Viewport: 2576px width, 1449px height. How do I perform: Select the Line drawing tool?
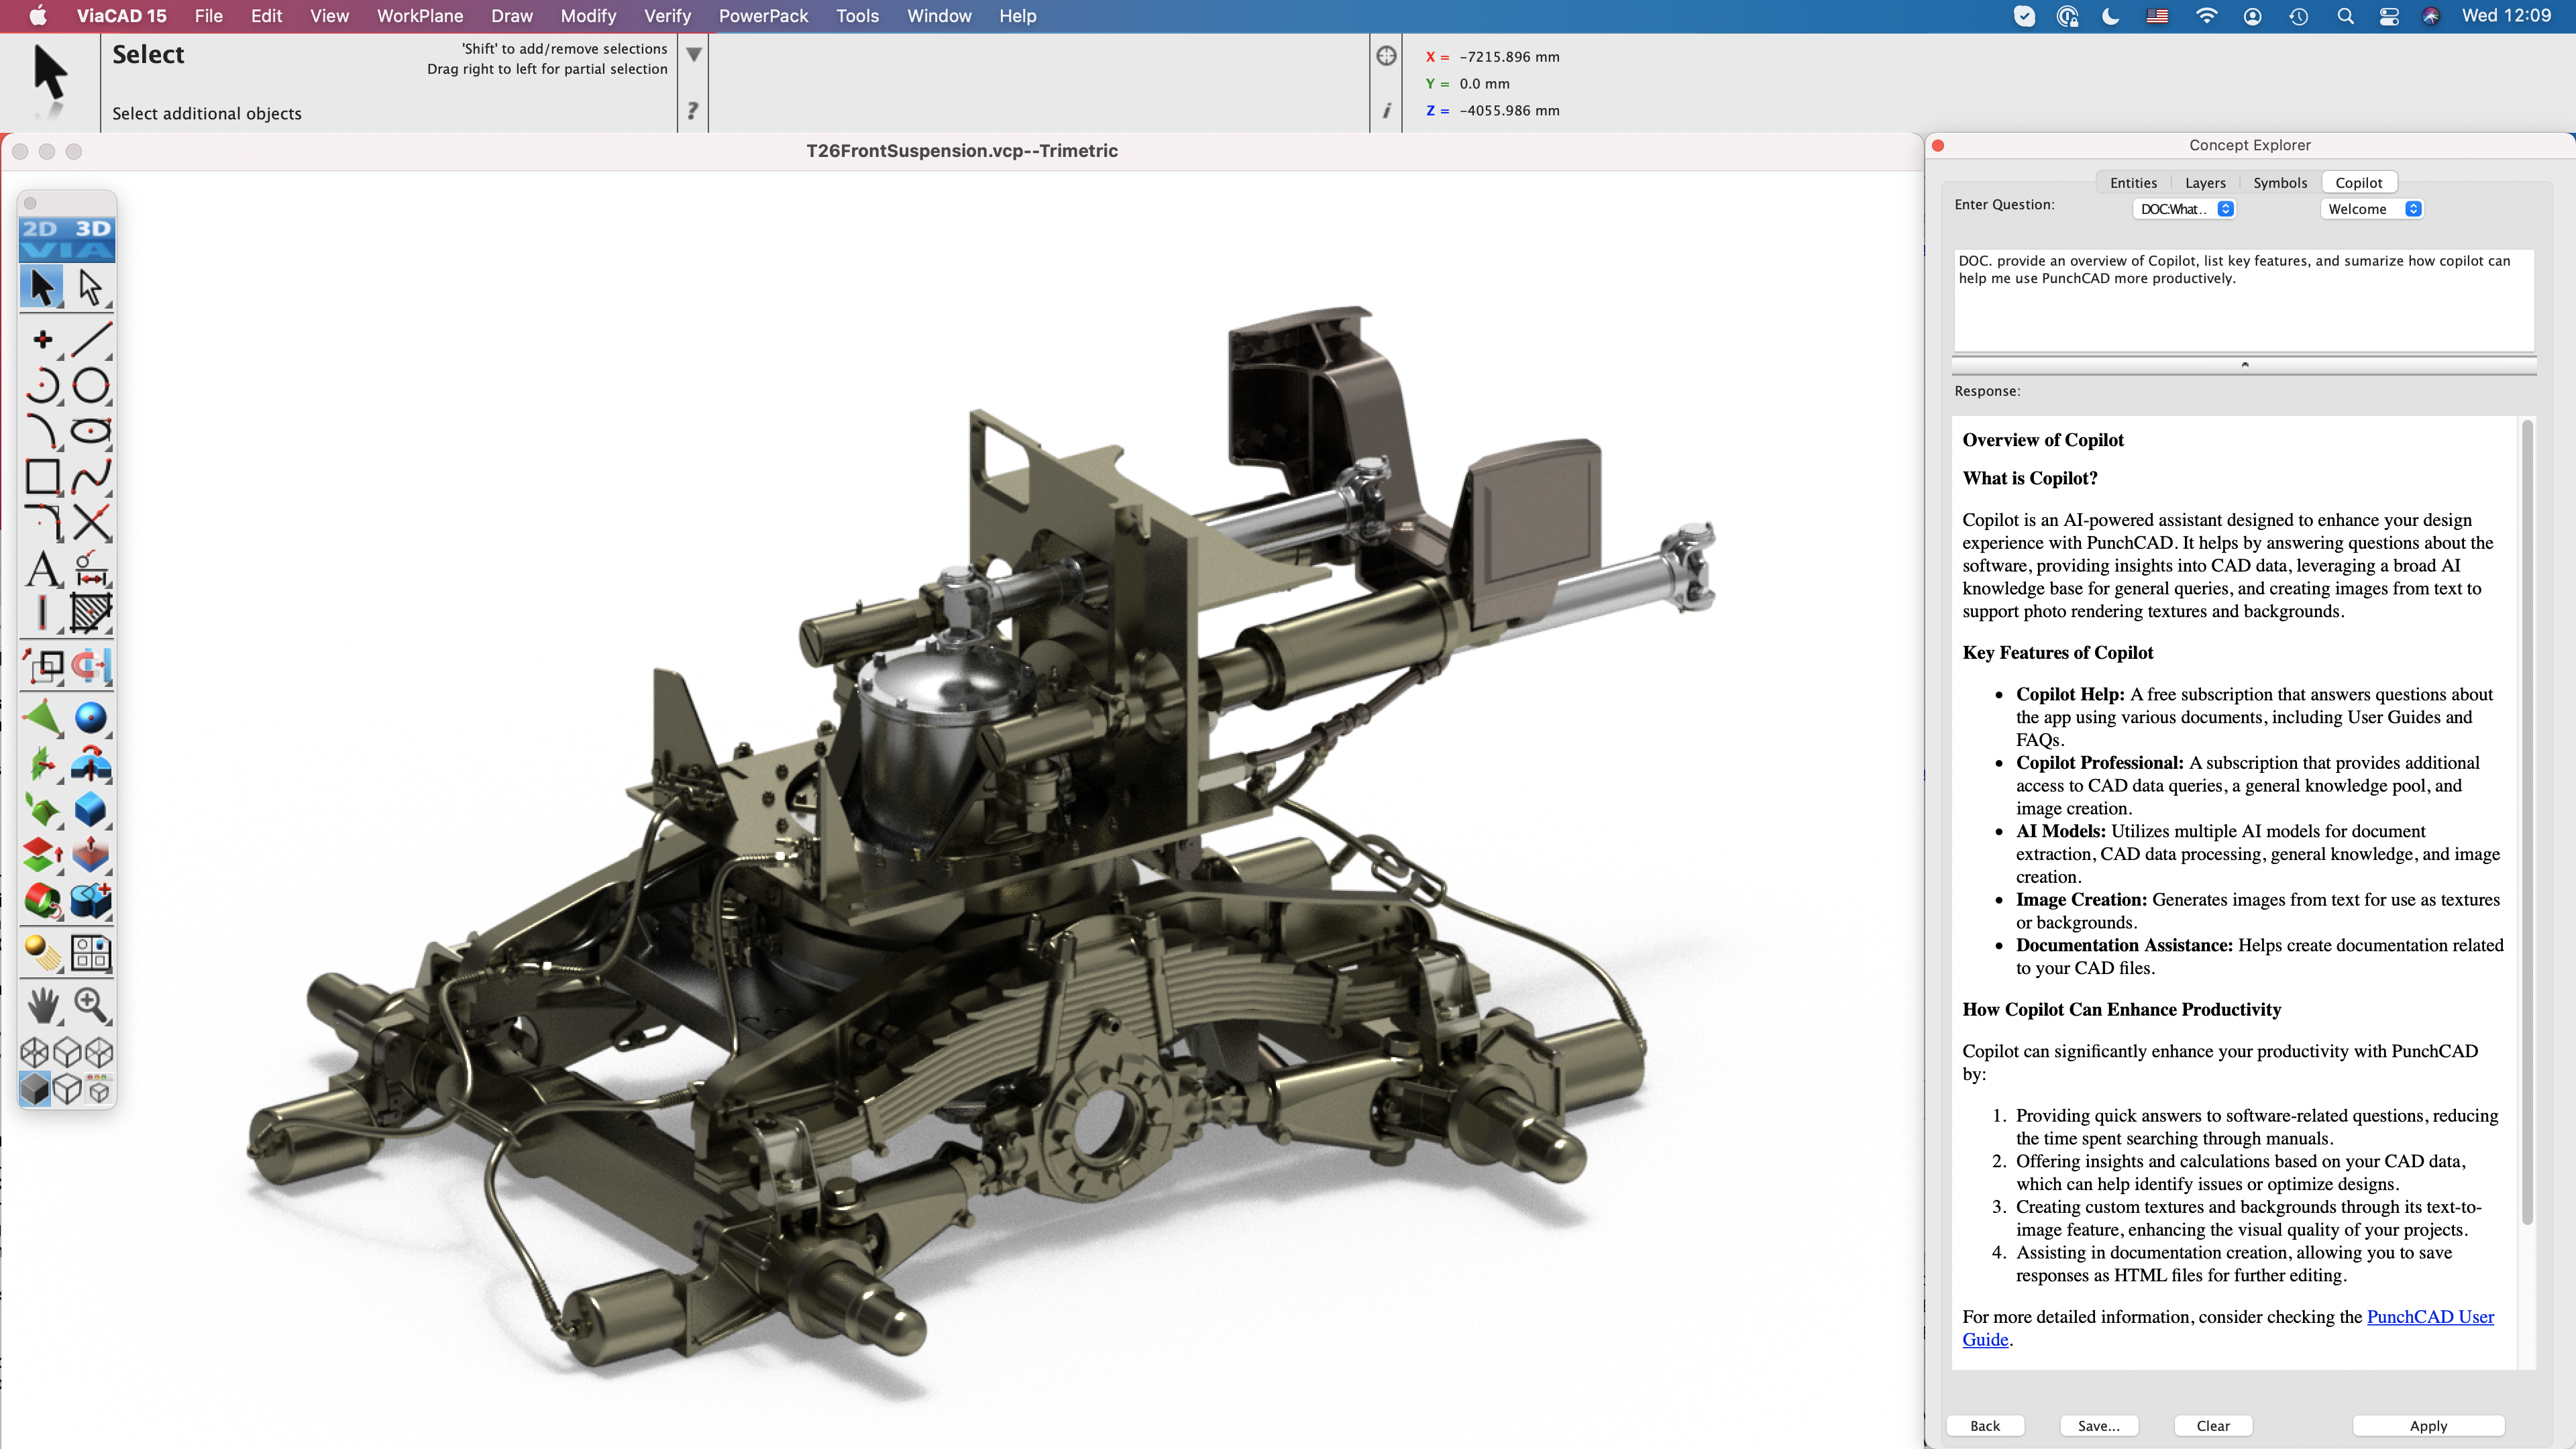click(91, 339)
